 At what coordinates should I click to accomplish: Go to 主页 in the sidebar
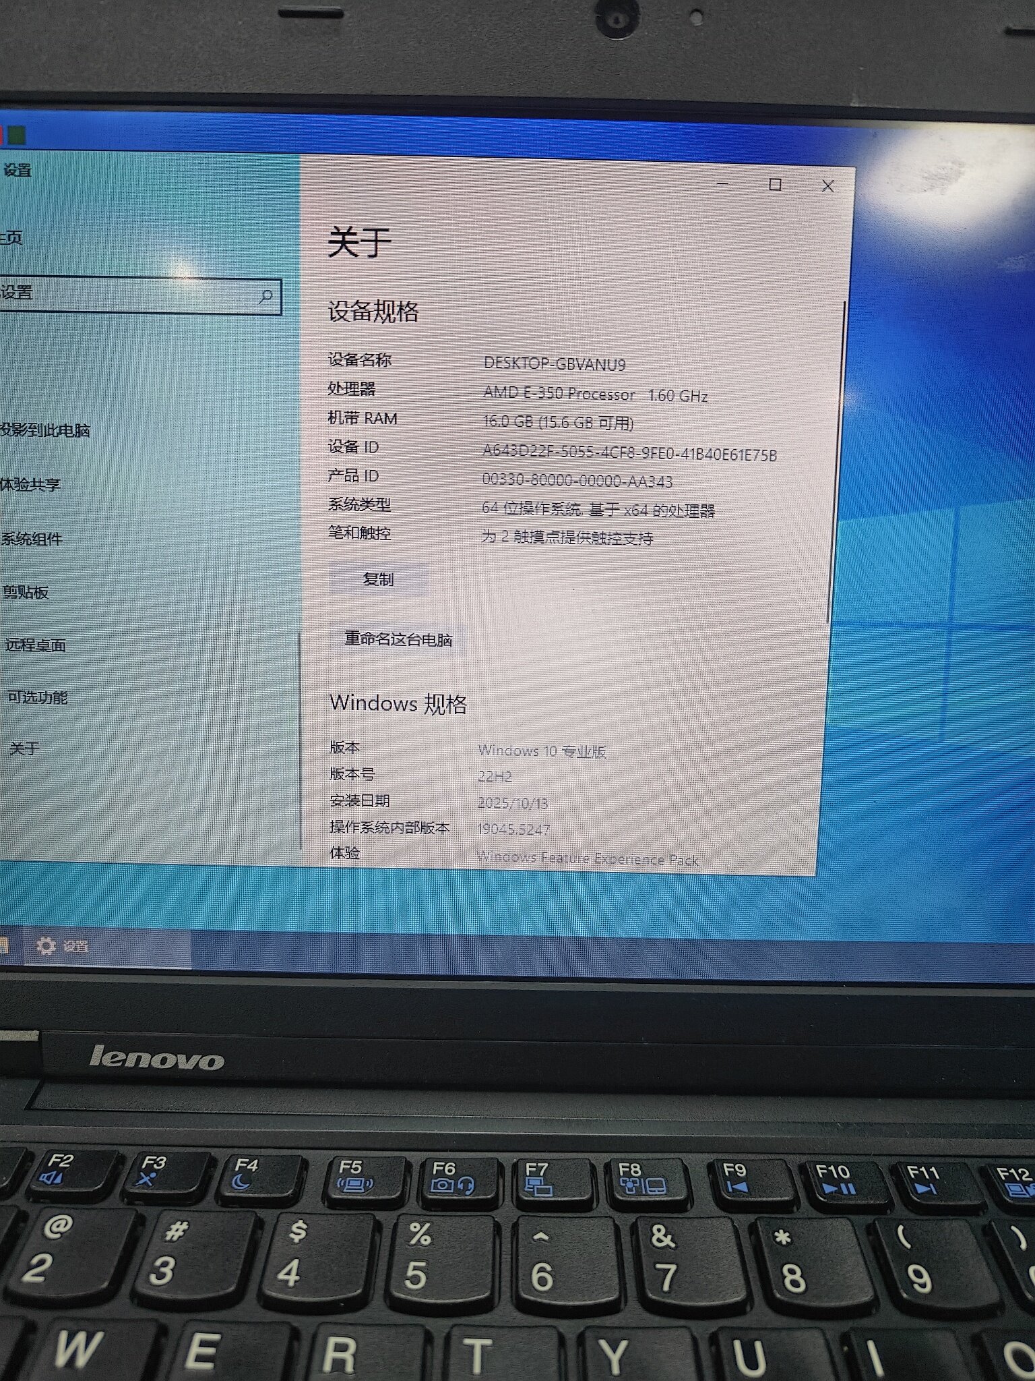pyautogui.click(x=12, y=237)
